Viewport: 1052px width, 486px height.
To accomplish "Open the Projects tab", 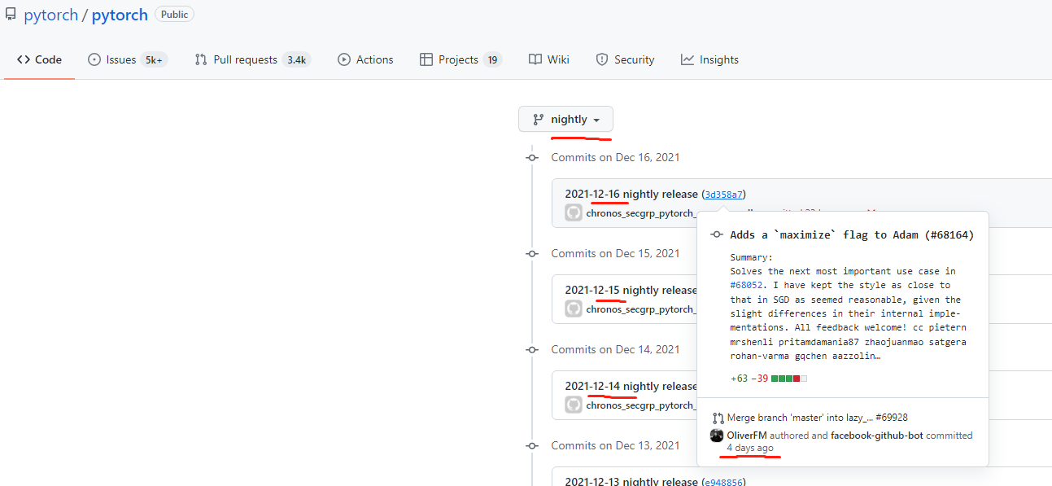I will coord(461,59).
